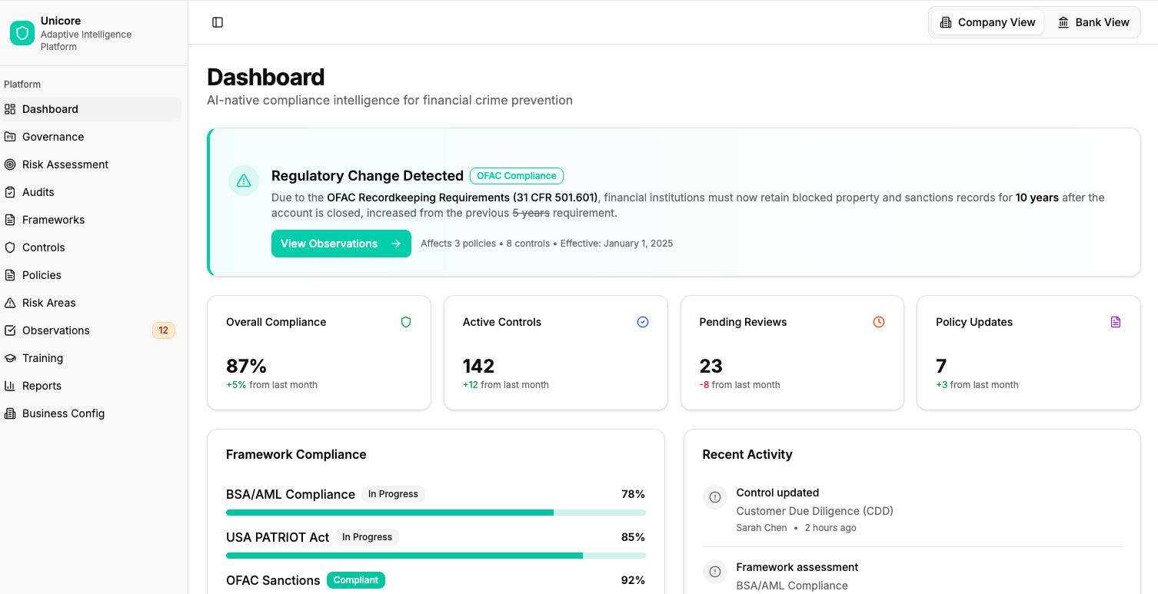Click the View Observations button
This screenshot has height=594, width=1158.
tap(341, 244)
